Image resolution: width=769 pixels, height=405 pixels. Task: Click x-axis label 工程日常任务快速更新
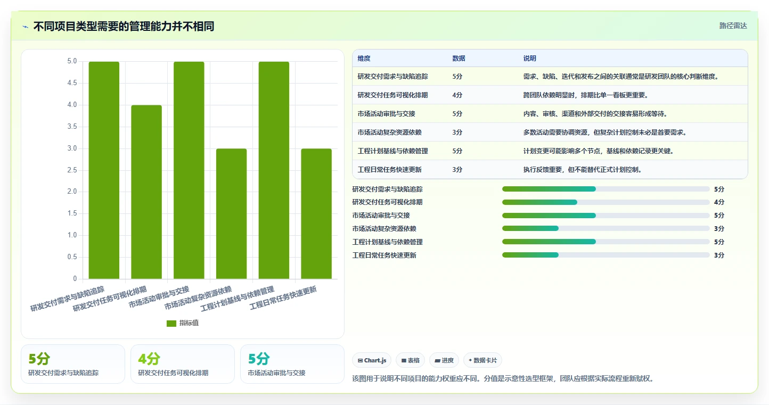pos(283,298)
